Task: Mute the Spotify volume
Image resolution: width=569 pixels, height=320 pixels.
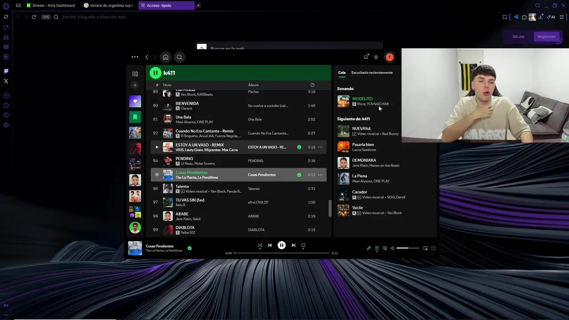Action: coord(393,248)
